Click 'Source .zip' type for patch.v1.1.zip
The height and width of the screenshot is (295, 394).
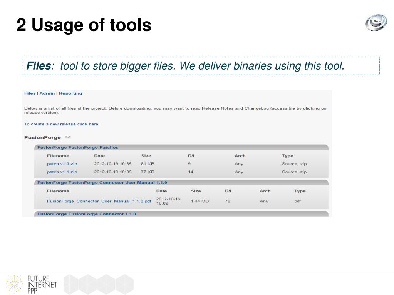pyautogui.click(x=294, y=172)
